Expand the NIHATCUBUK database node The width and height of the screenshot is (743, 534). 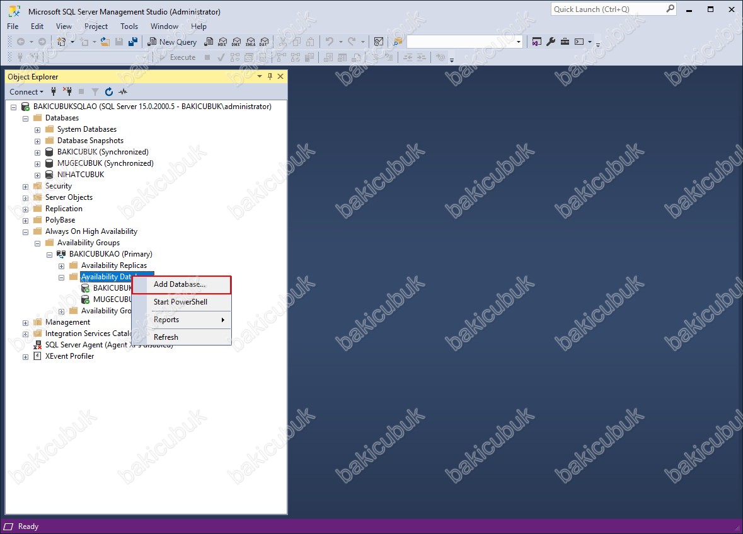pyautogui.click(x=37, y=175)
